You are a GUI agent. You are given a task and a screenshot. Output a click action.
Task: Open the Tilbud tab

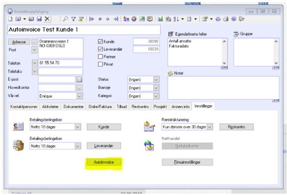[x=122, y=107]
